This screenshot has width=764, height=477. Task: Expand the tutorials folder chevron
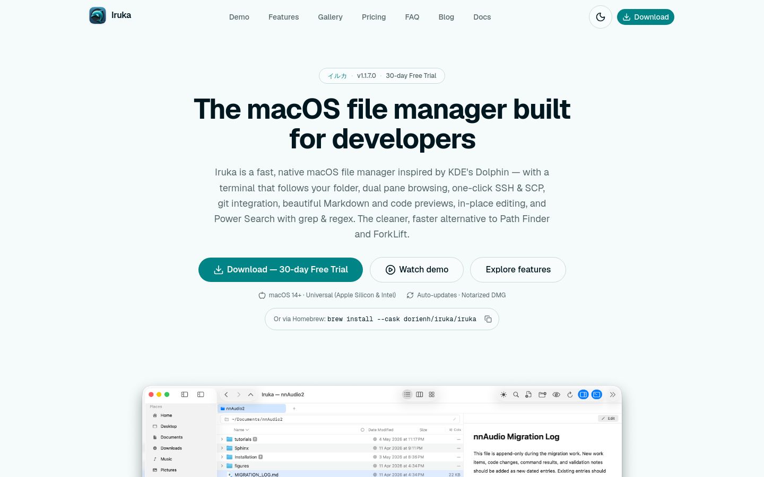(222, 439)
